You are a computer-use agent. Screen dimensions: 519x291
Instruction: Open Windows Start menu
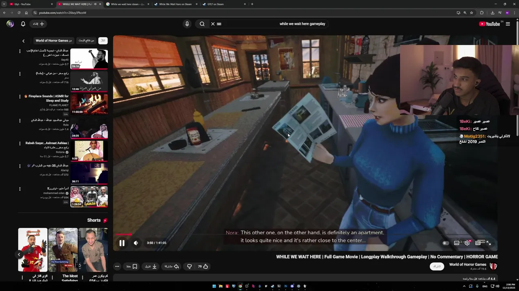pyautogui.click(x=214, y=286)
